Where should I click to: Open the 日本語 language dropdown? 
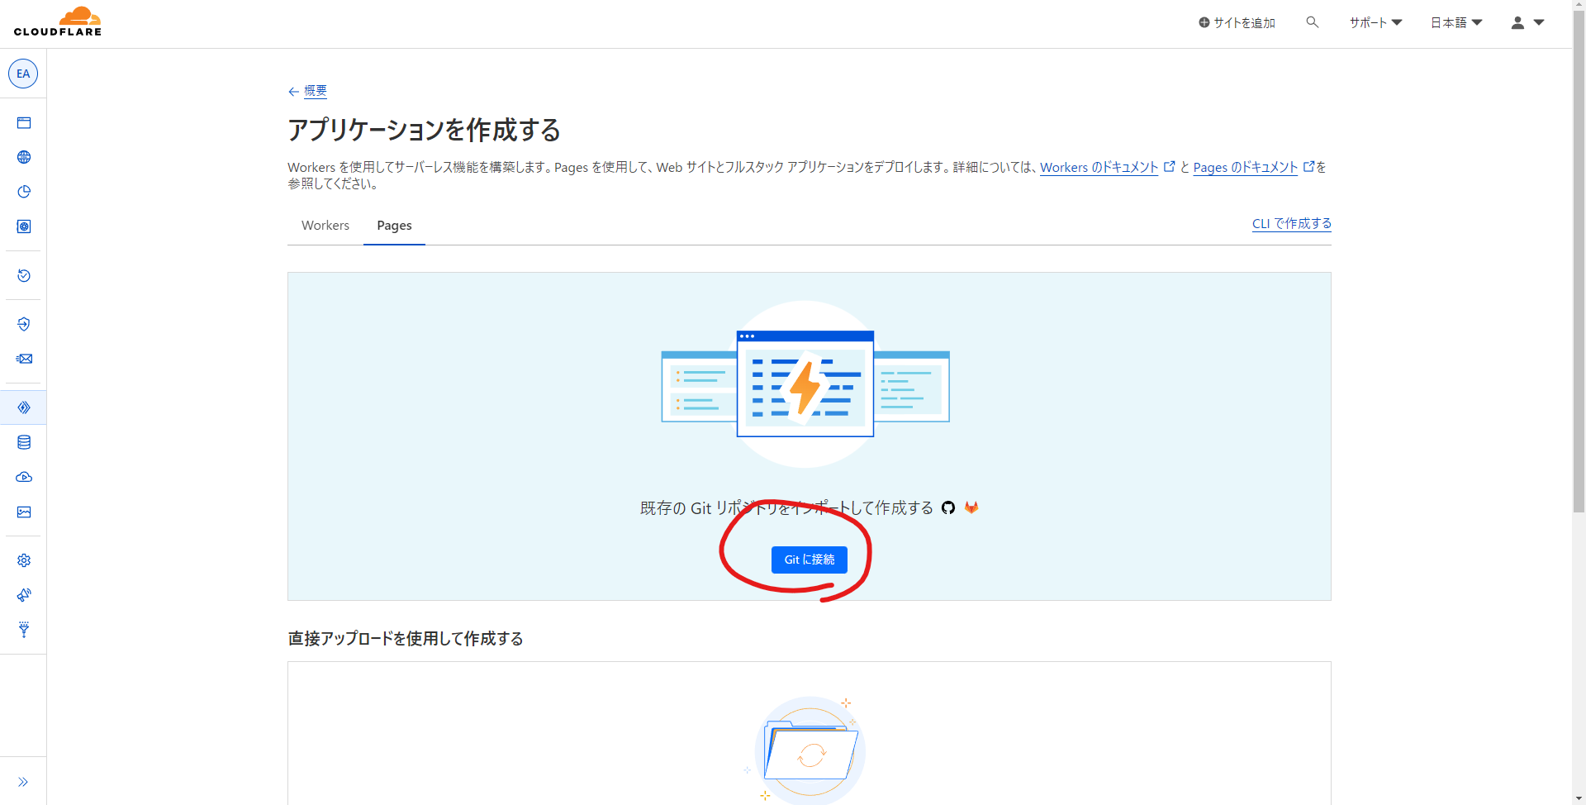coord(1456,22)
